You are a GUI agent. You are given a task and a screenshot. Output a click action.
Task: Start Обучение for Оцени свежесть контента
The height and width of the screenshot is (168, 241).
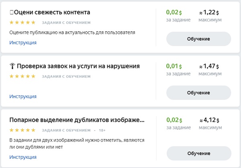pyautogui.click(x=198, y=39)
